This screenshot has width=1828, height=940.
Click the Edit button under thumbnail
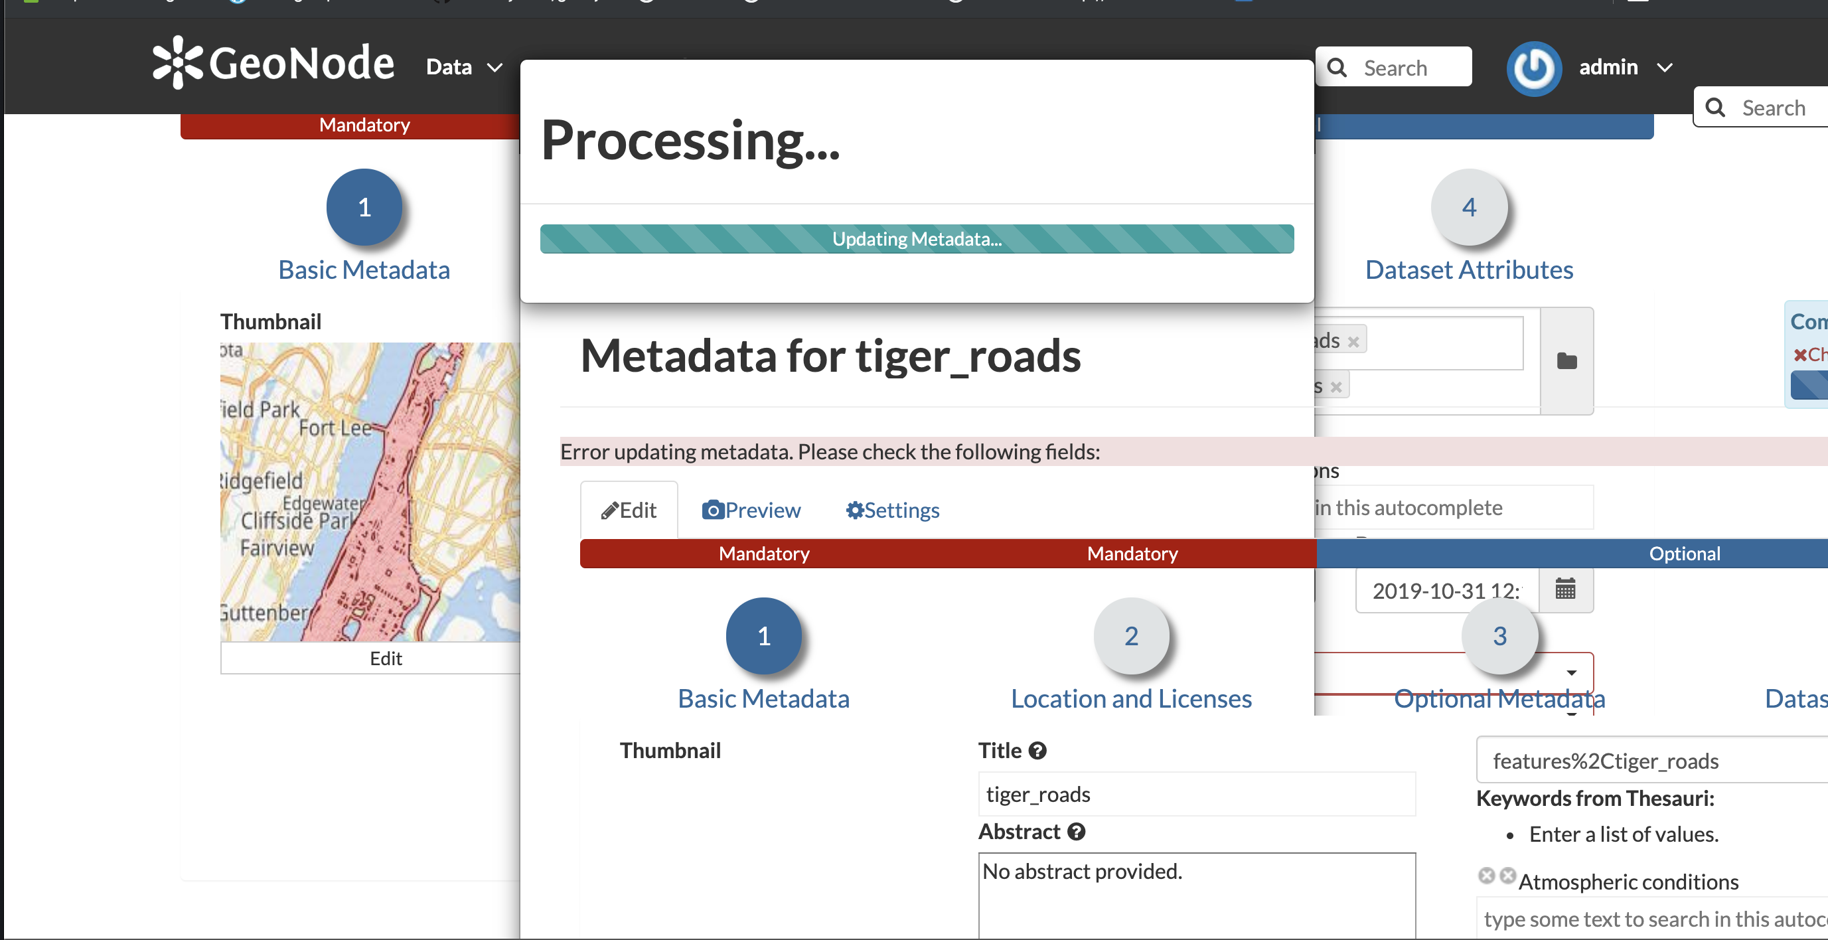pos(370,658)
